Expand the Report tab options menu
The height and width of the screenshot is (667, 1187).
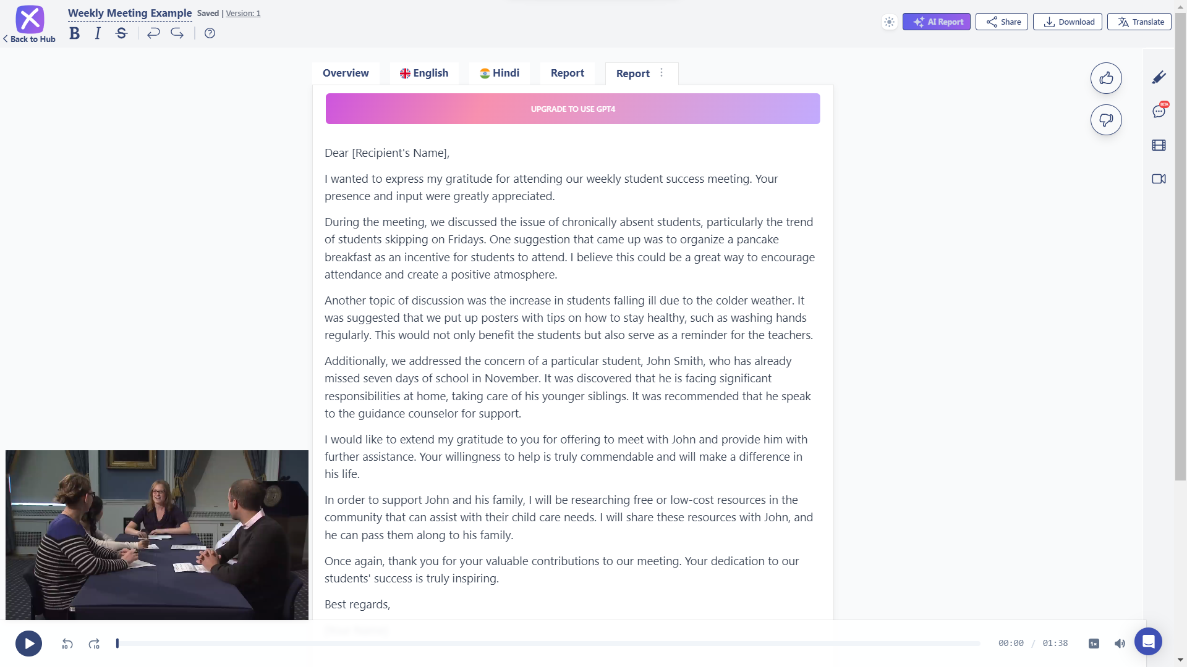(x=661, y=72)
